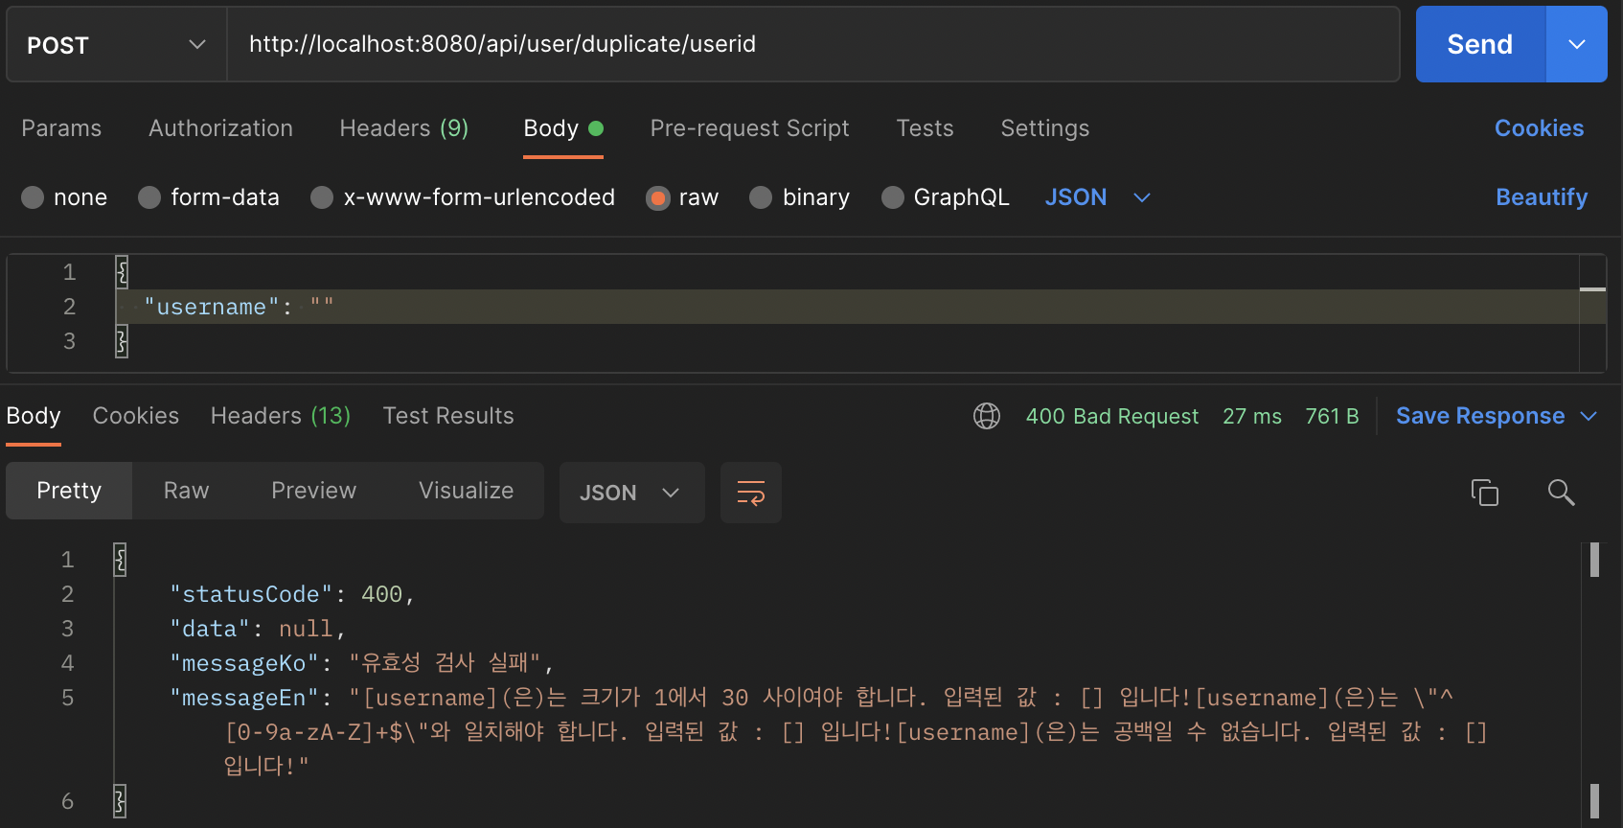Open the Settings tab

[x=1044, y=128]
